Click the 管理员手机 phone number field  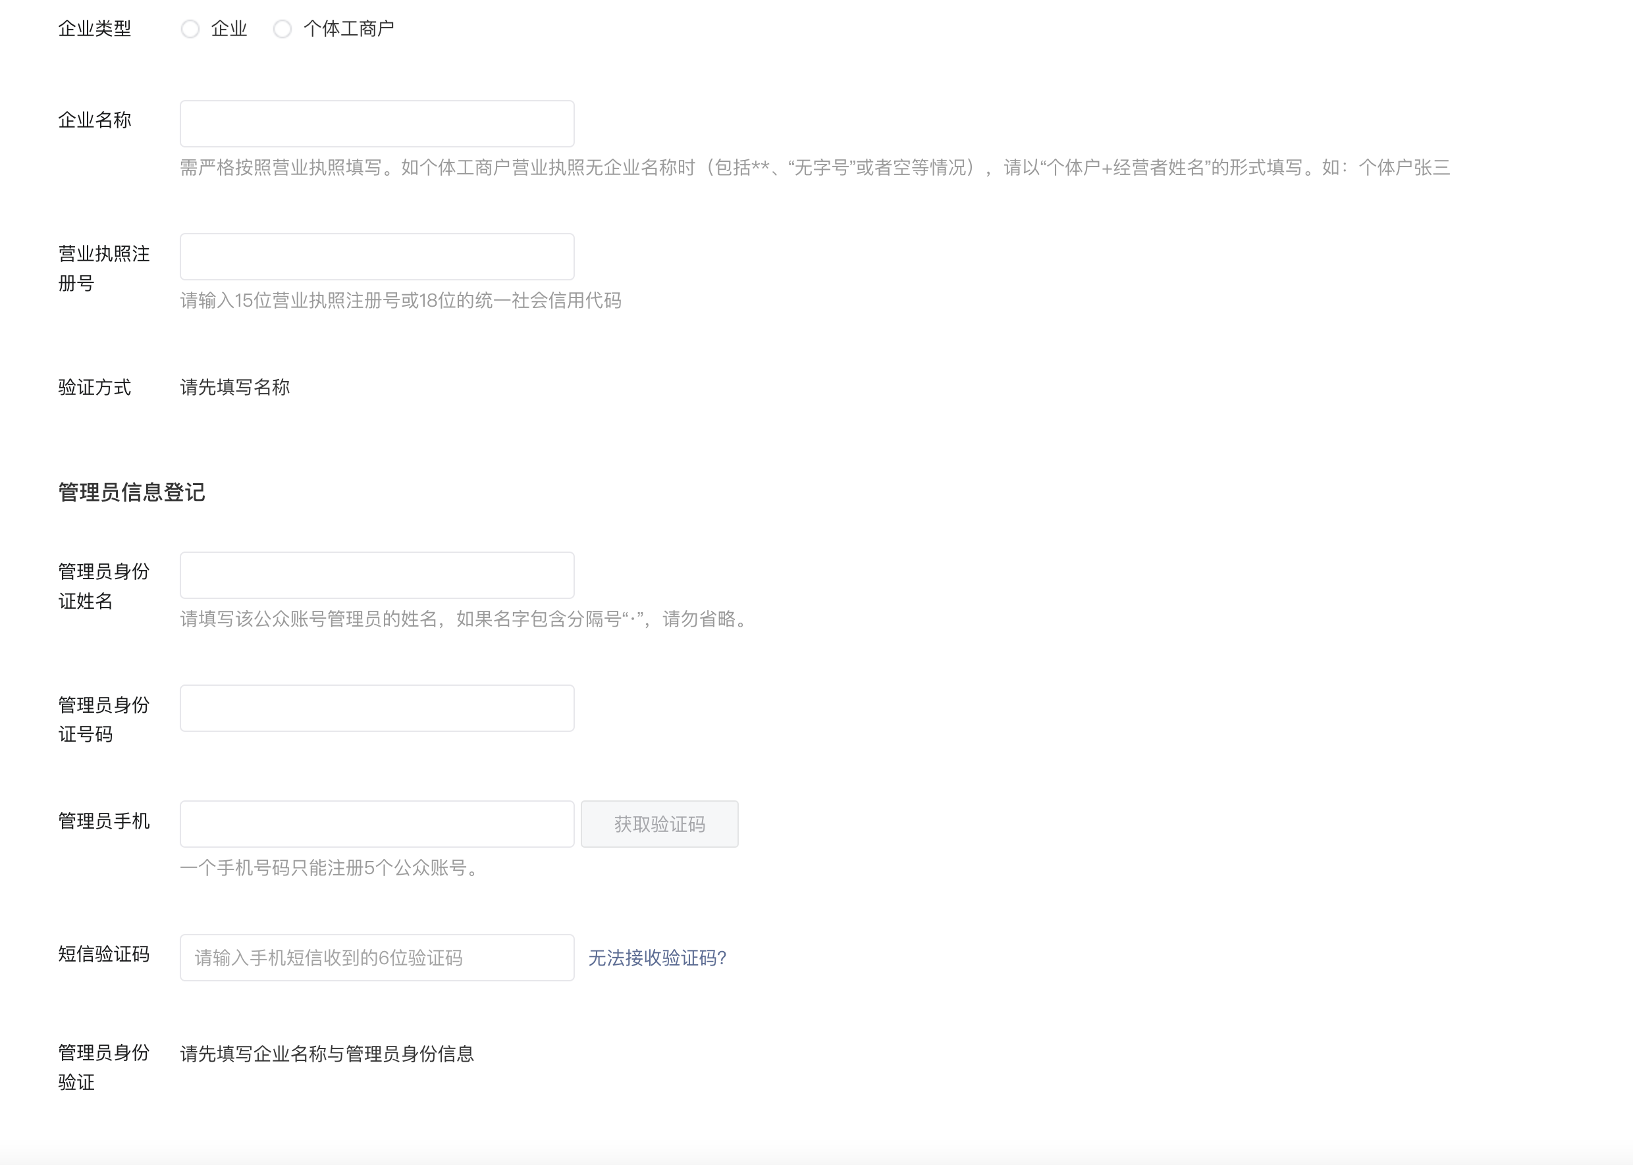click(x=377, y=823)
